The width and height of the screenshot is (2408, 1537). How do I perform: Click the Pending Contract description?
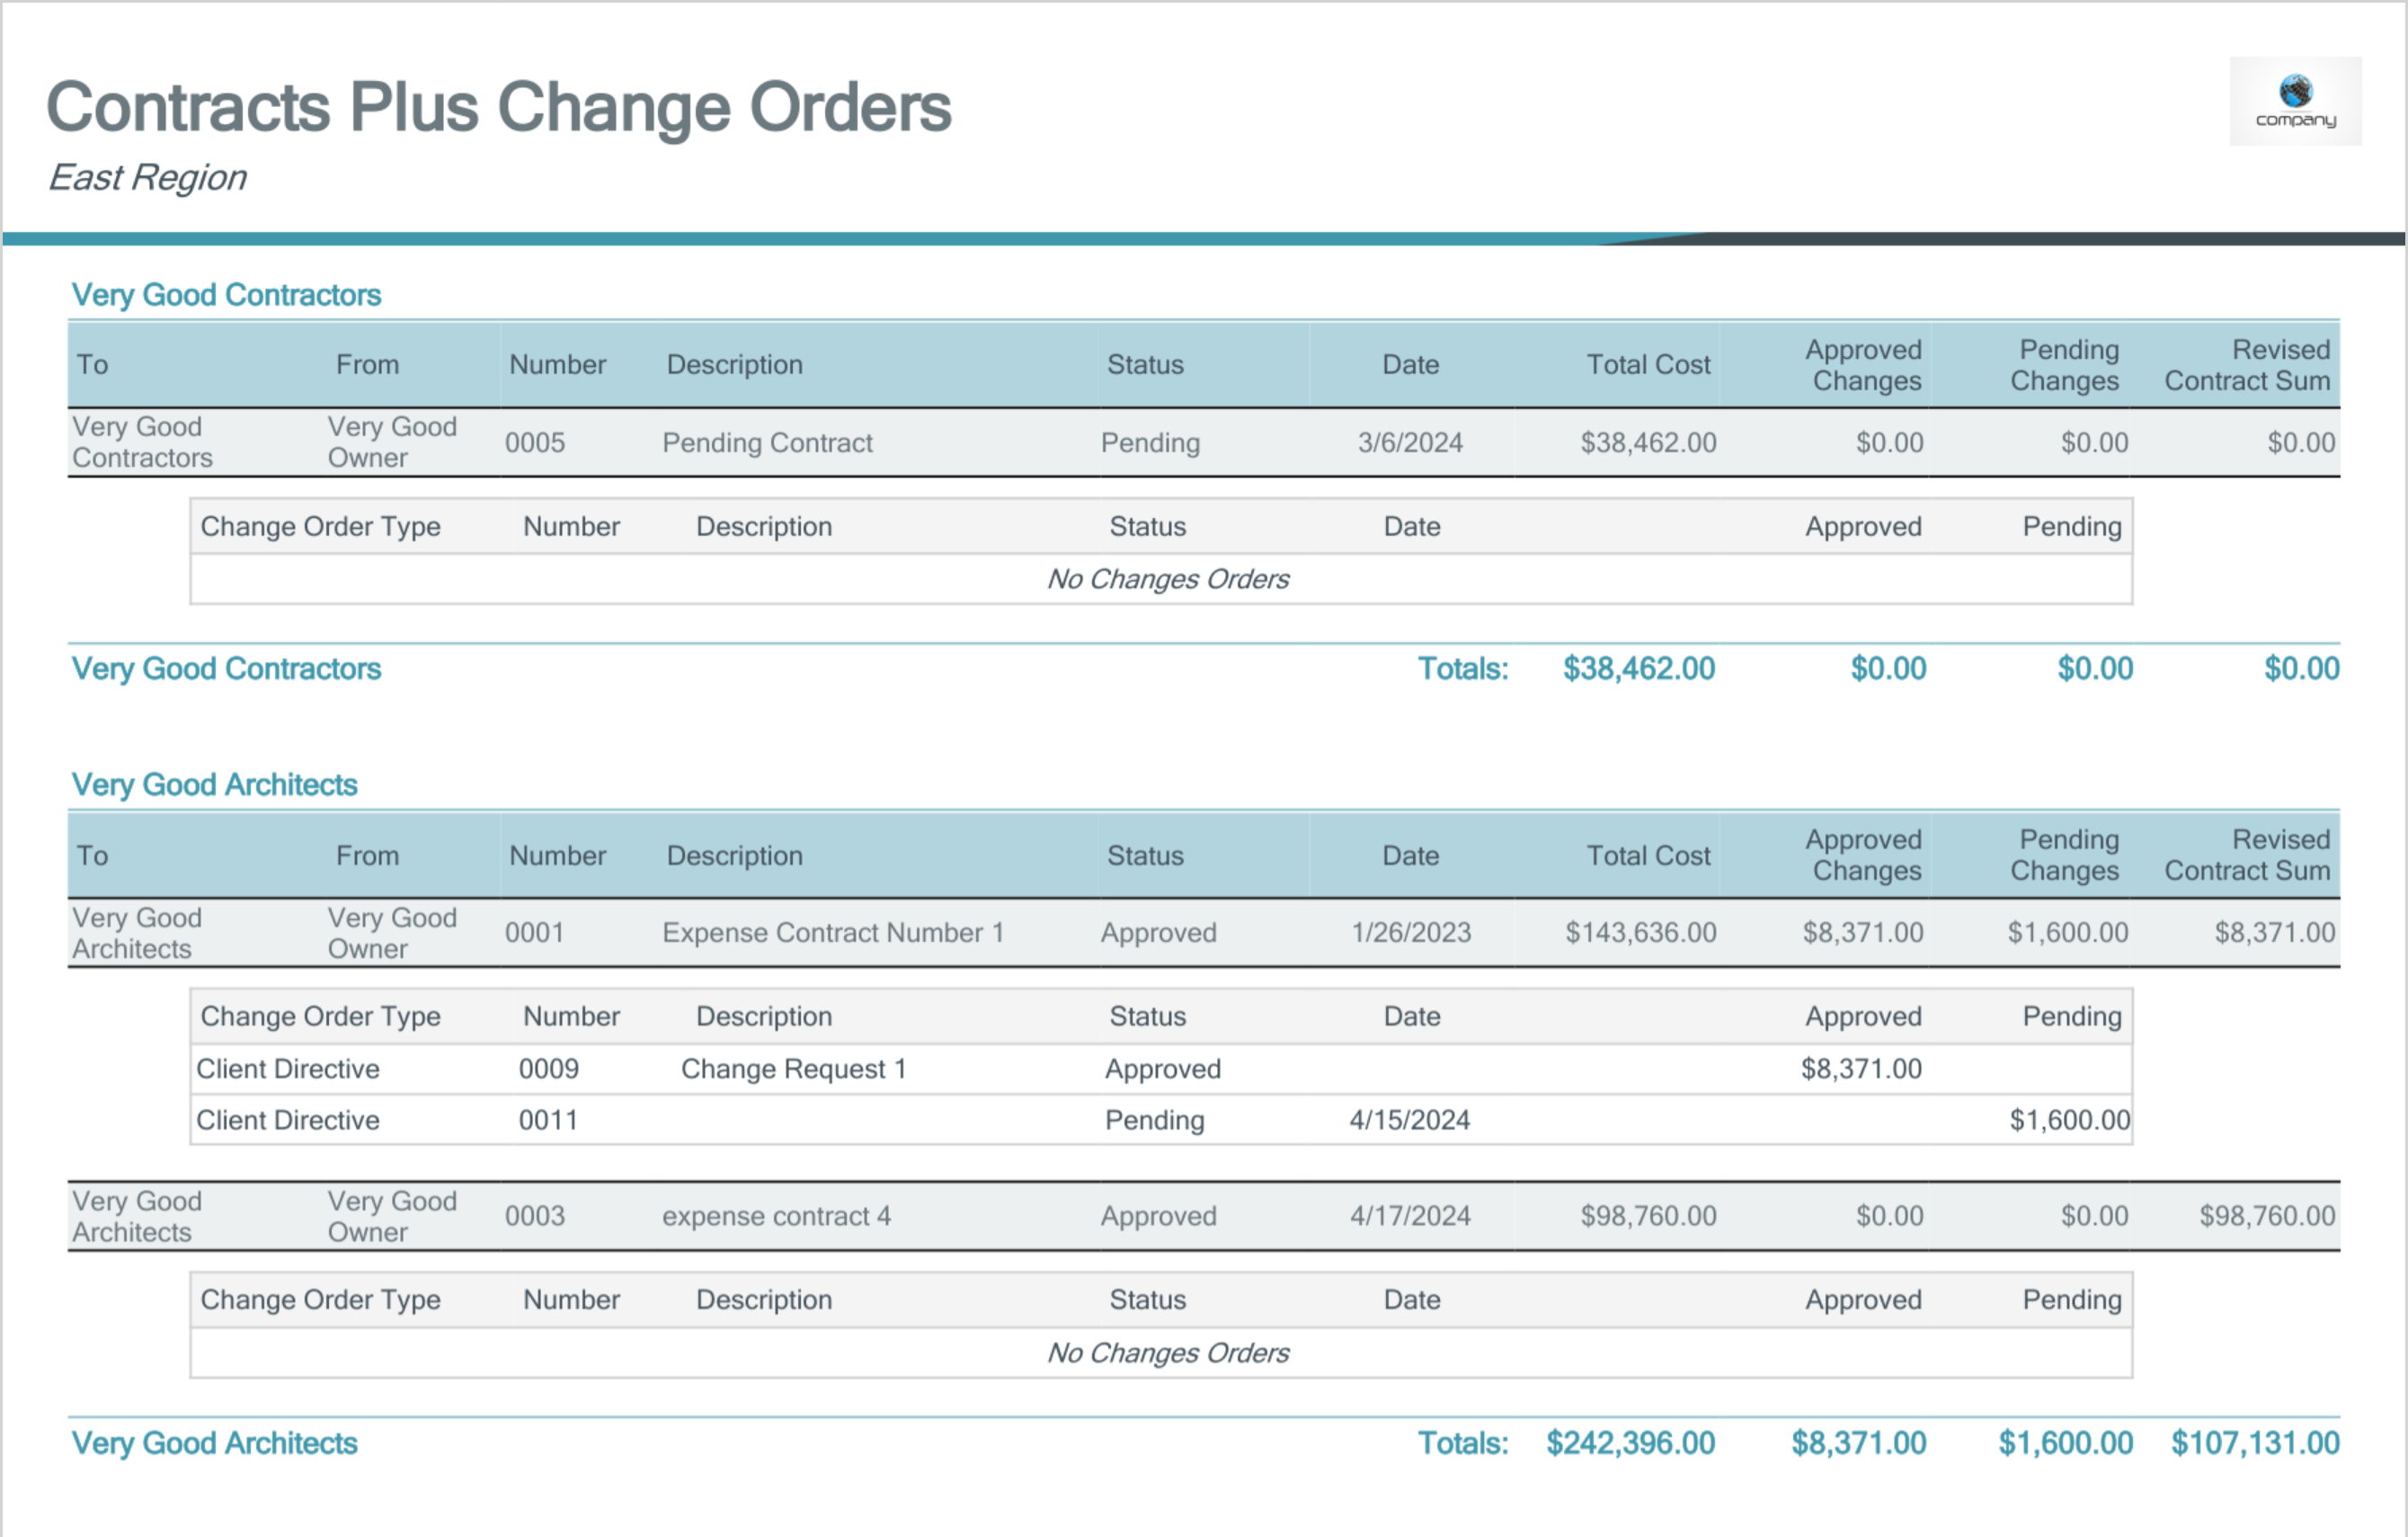point(767,442)
